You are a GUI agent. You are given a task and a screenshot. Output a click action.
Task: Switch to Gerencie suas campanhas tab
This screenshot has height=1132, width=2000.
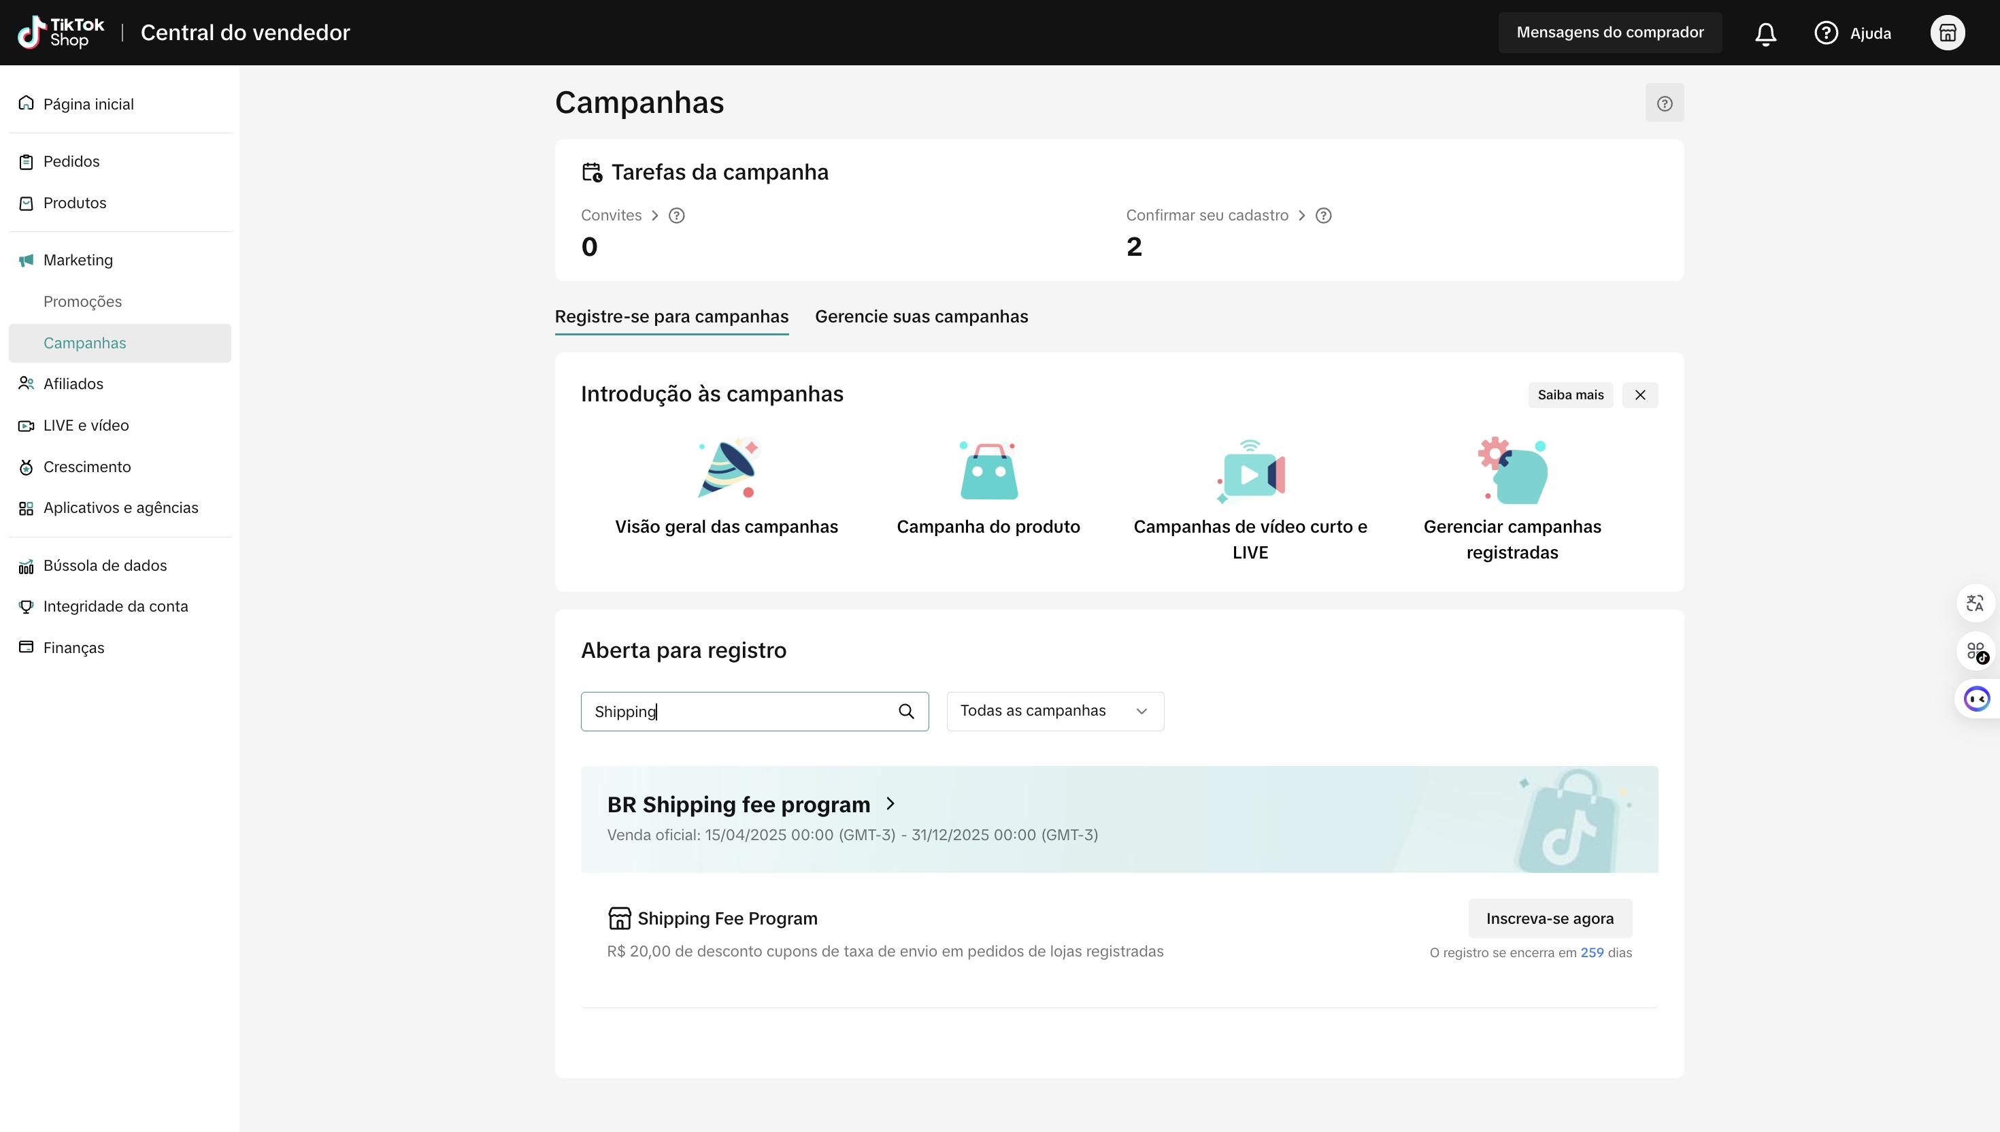click(x=921, y=316)
